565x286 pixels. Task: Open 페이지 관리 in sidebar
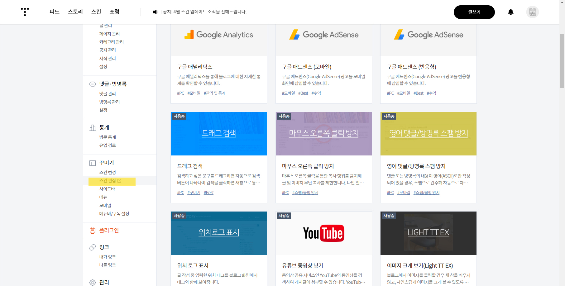(109, 34)
